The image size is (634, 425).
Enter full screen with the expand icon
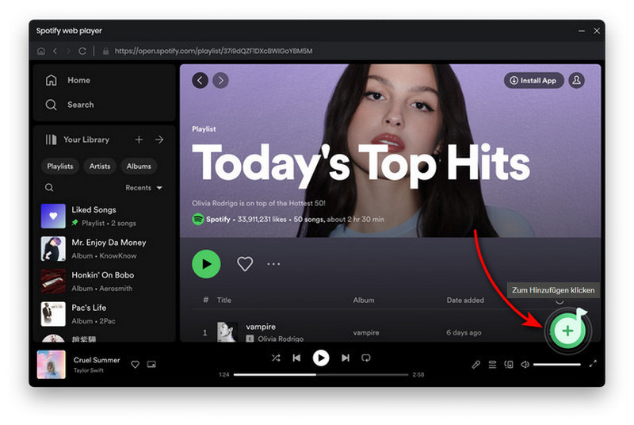[x=593, y=364]
